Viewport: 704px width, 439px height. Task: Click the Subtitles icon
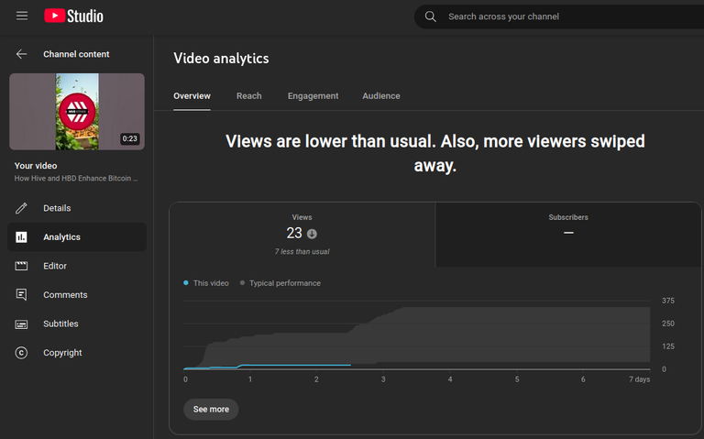[x=21, y=324]
